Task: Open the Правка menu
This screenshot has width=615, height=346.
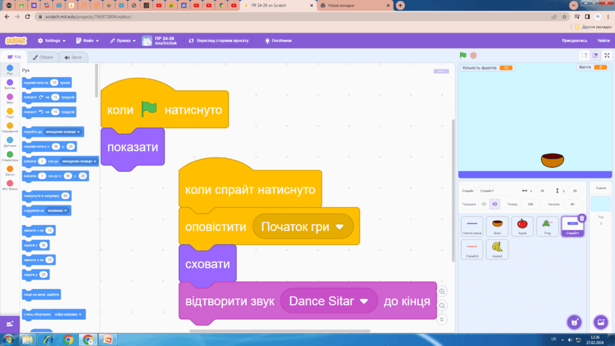Action: point(123,41)
